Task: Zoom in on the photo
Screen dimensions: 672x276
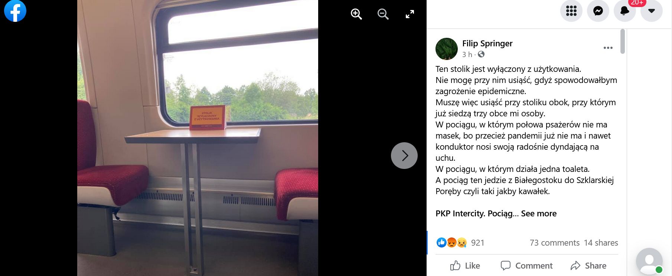Action: click(x=356, y=14)
